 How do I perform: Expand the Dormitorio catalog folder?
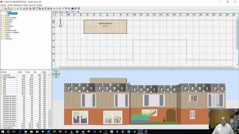click(x=1, y=20)
